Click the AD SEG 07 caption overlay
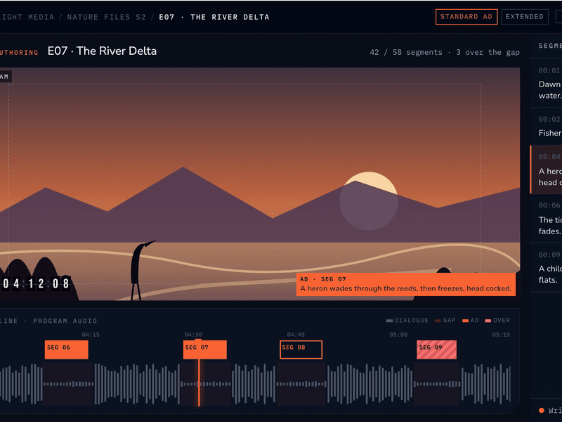The image size is (562, 422). coord(406,284)
